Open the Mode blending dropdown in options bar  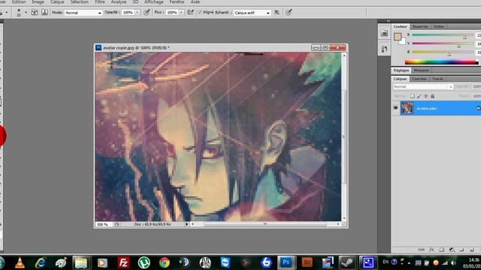coord(83,13)
